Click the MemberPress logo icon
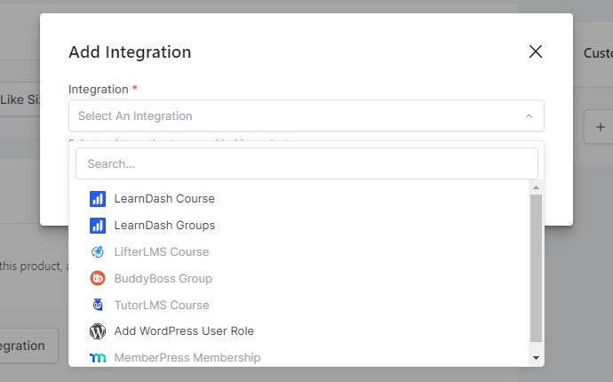Screen dimensions: 613x382 [98, 357]
